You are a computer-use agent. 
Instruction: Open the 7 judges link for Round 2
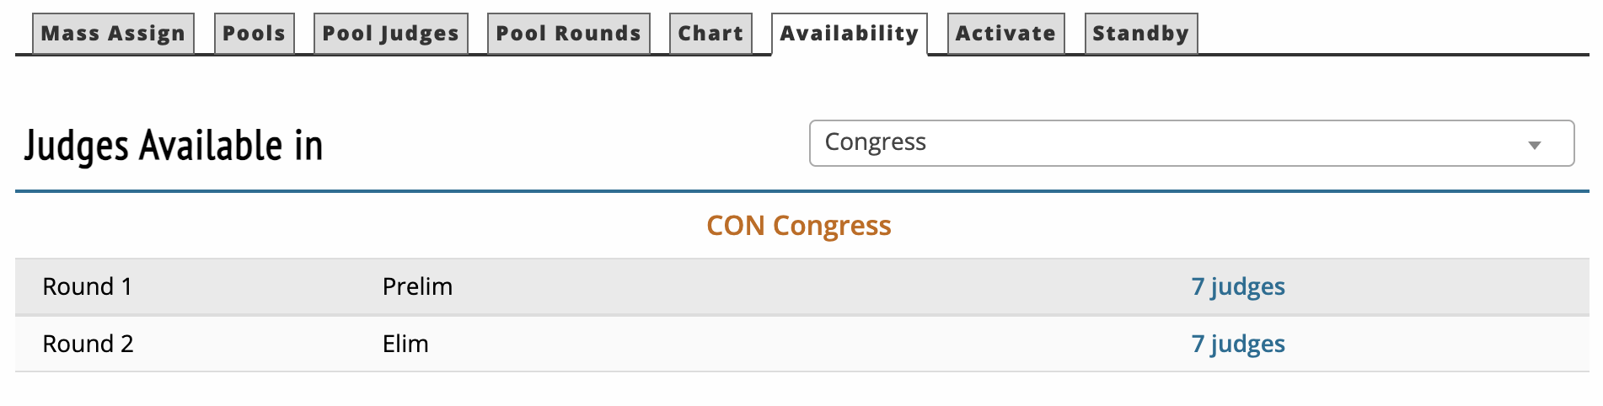[1237, 345]
